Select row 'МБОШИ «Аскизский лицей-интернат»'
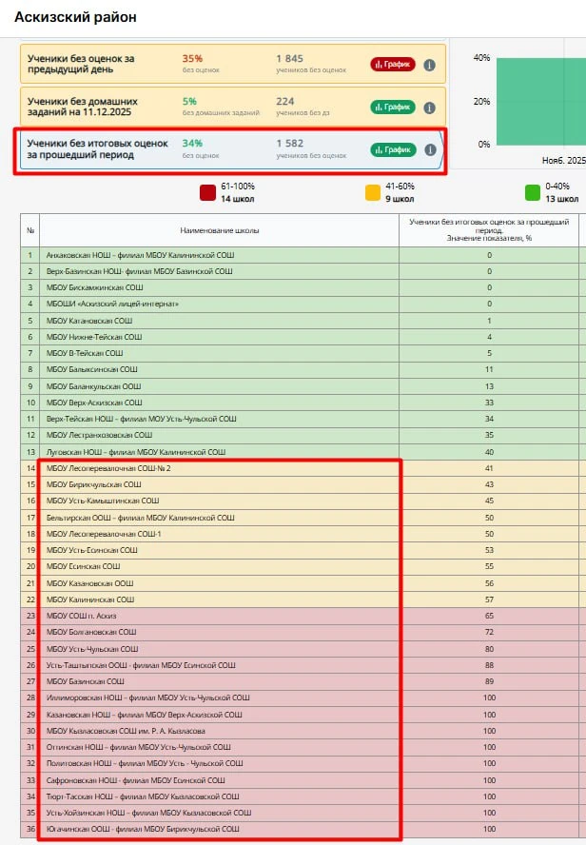The image size is (586, 845). click(300, 304)
